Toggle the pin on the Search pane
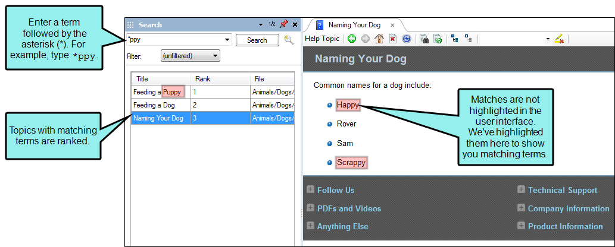Image resolution: width=615 pixels, height=247 pixels. point(283,24)
